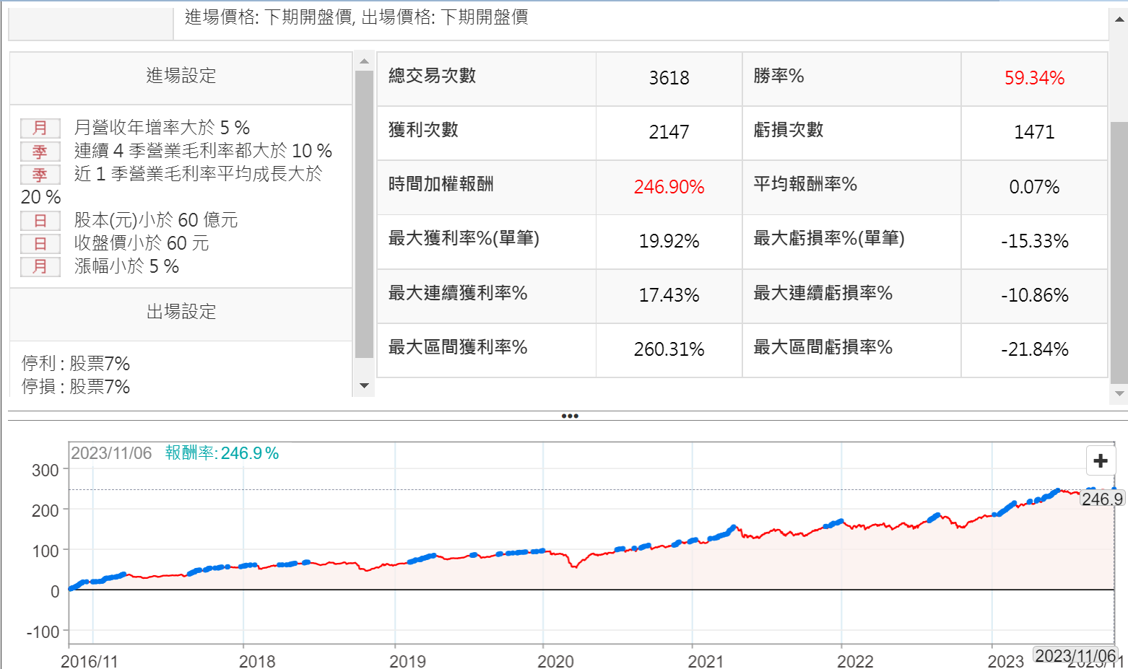The width and height of the screenshot is (1128, 669).
Task: Click the statistics table's bottom scroll arrow
Action: [x=1119, y=394]
